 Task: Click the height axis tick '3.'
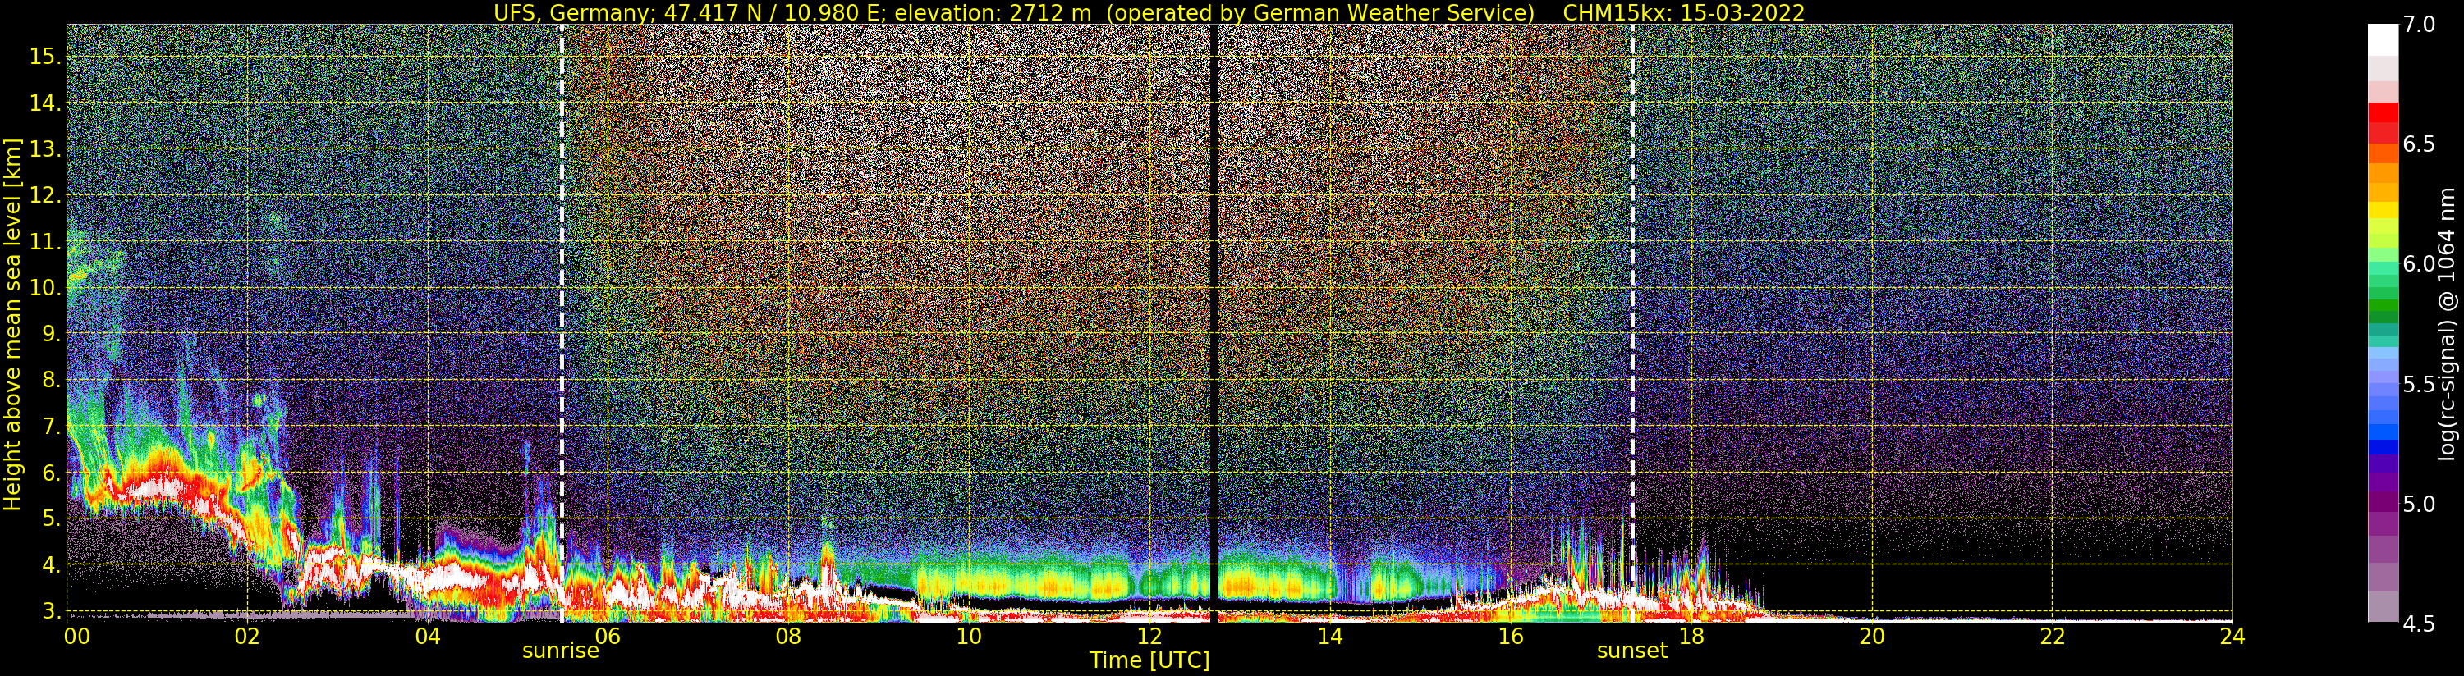(52, 611)
